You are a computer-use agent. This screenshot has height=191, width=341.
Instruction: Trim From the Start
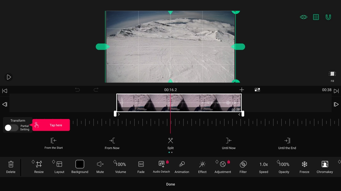(53, 143)
